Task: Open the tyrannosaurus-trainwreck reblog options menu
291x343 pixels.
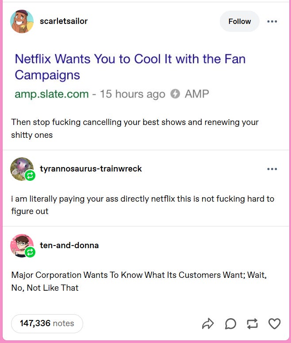Action: coord(272,169)
